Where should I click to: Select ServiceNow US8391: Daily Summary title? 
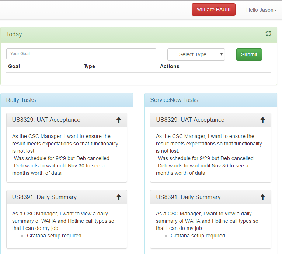point(188,197)
